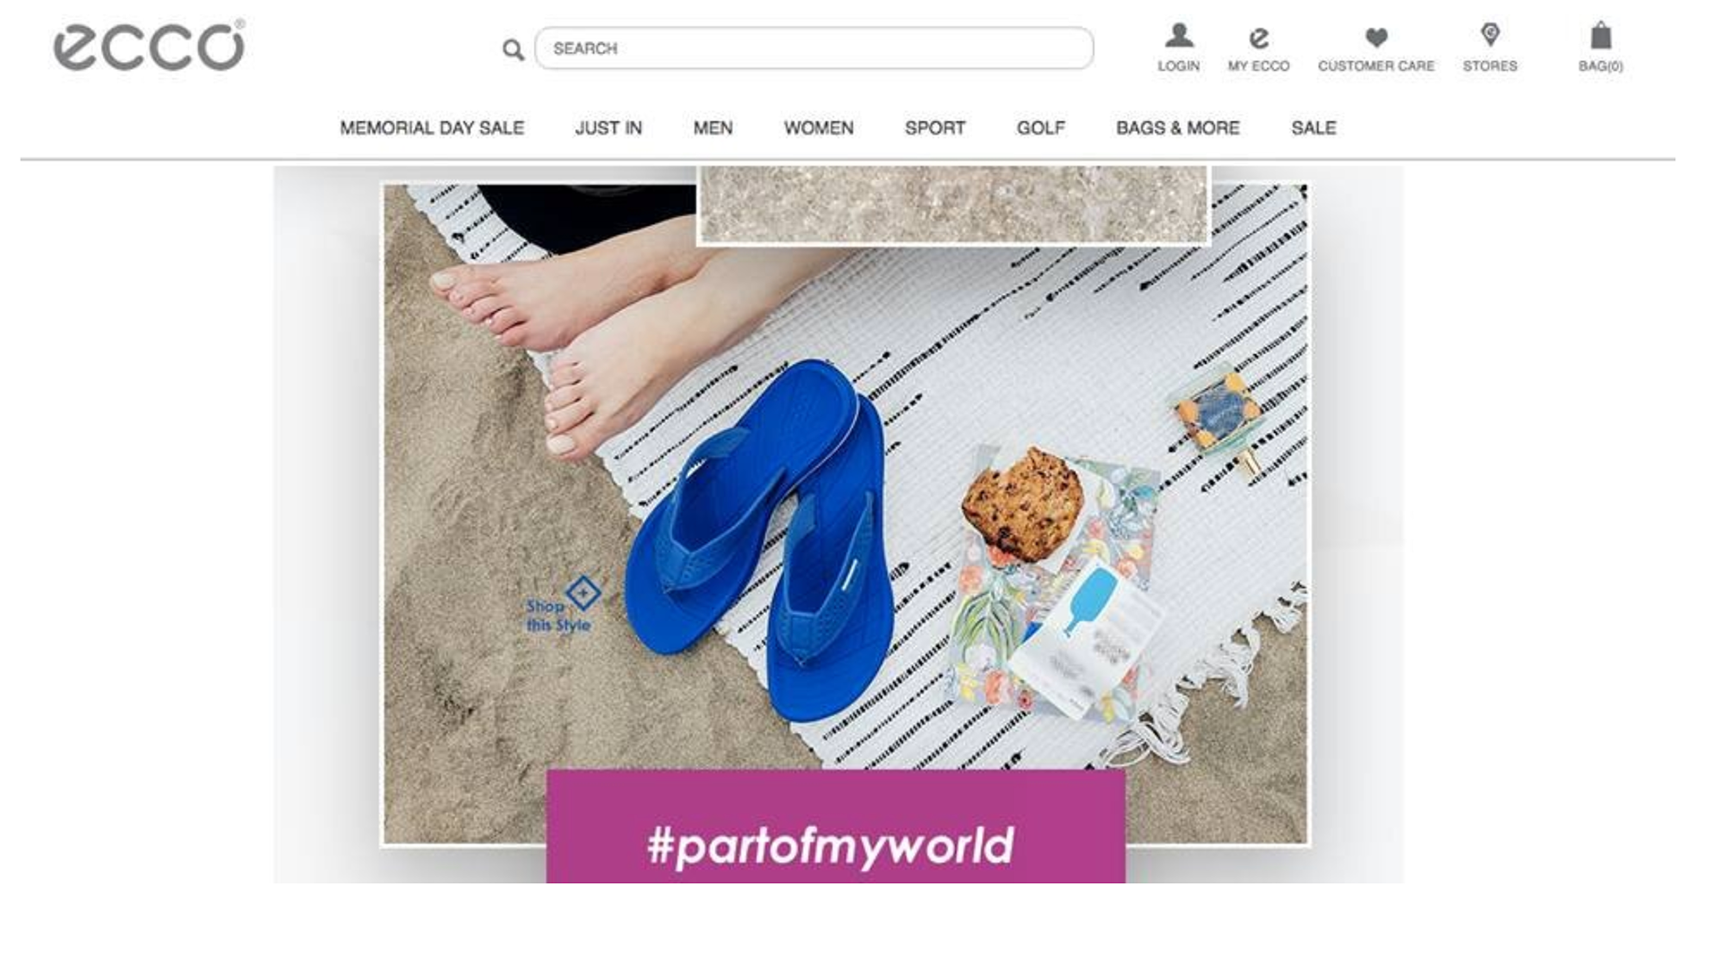1721x961 pixels.
Task: Click the magnifying glass search icon
Action: tap(513, 49)
